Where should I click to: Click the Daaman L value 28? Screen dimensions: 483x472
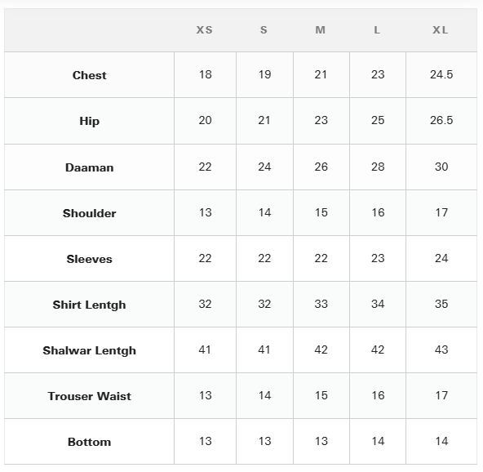378,167
